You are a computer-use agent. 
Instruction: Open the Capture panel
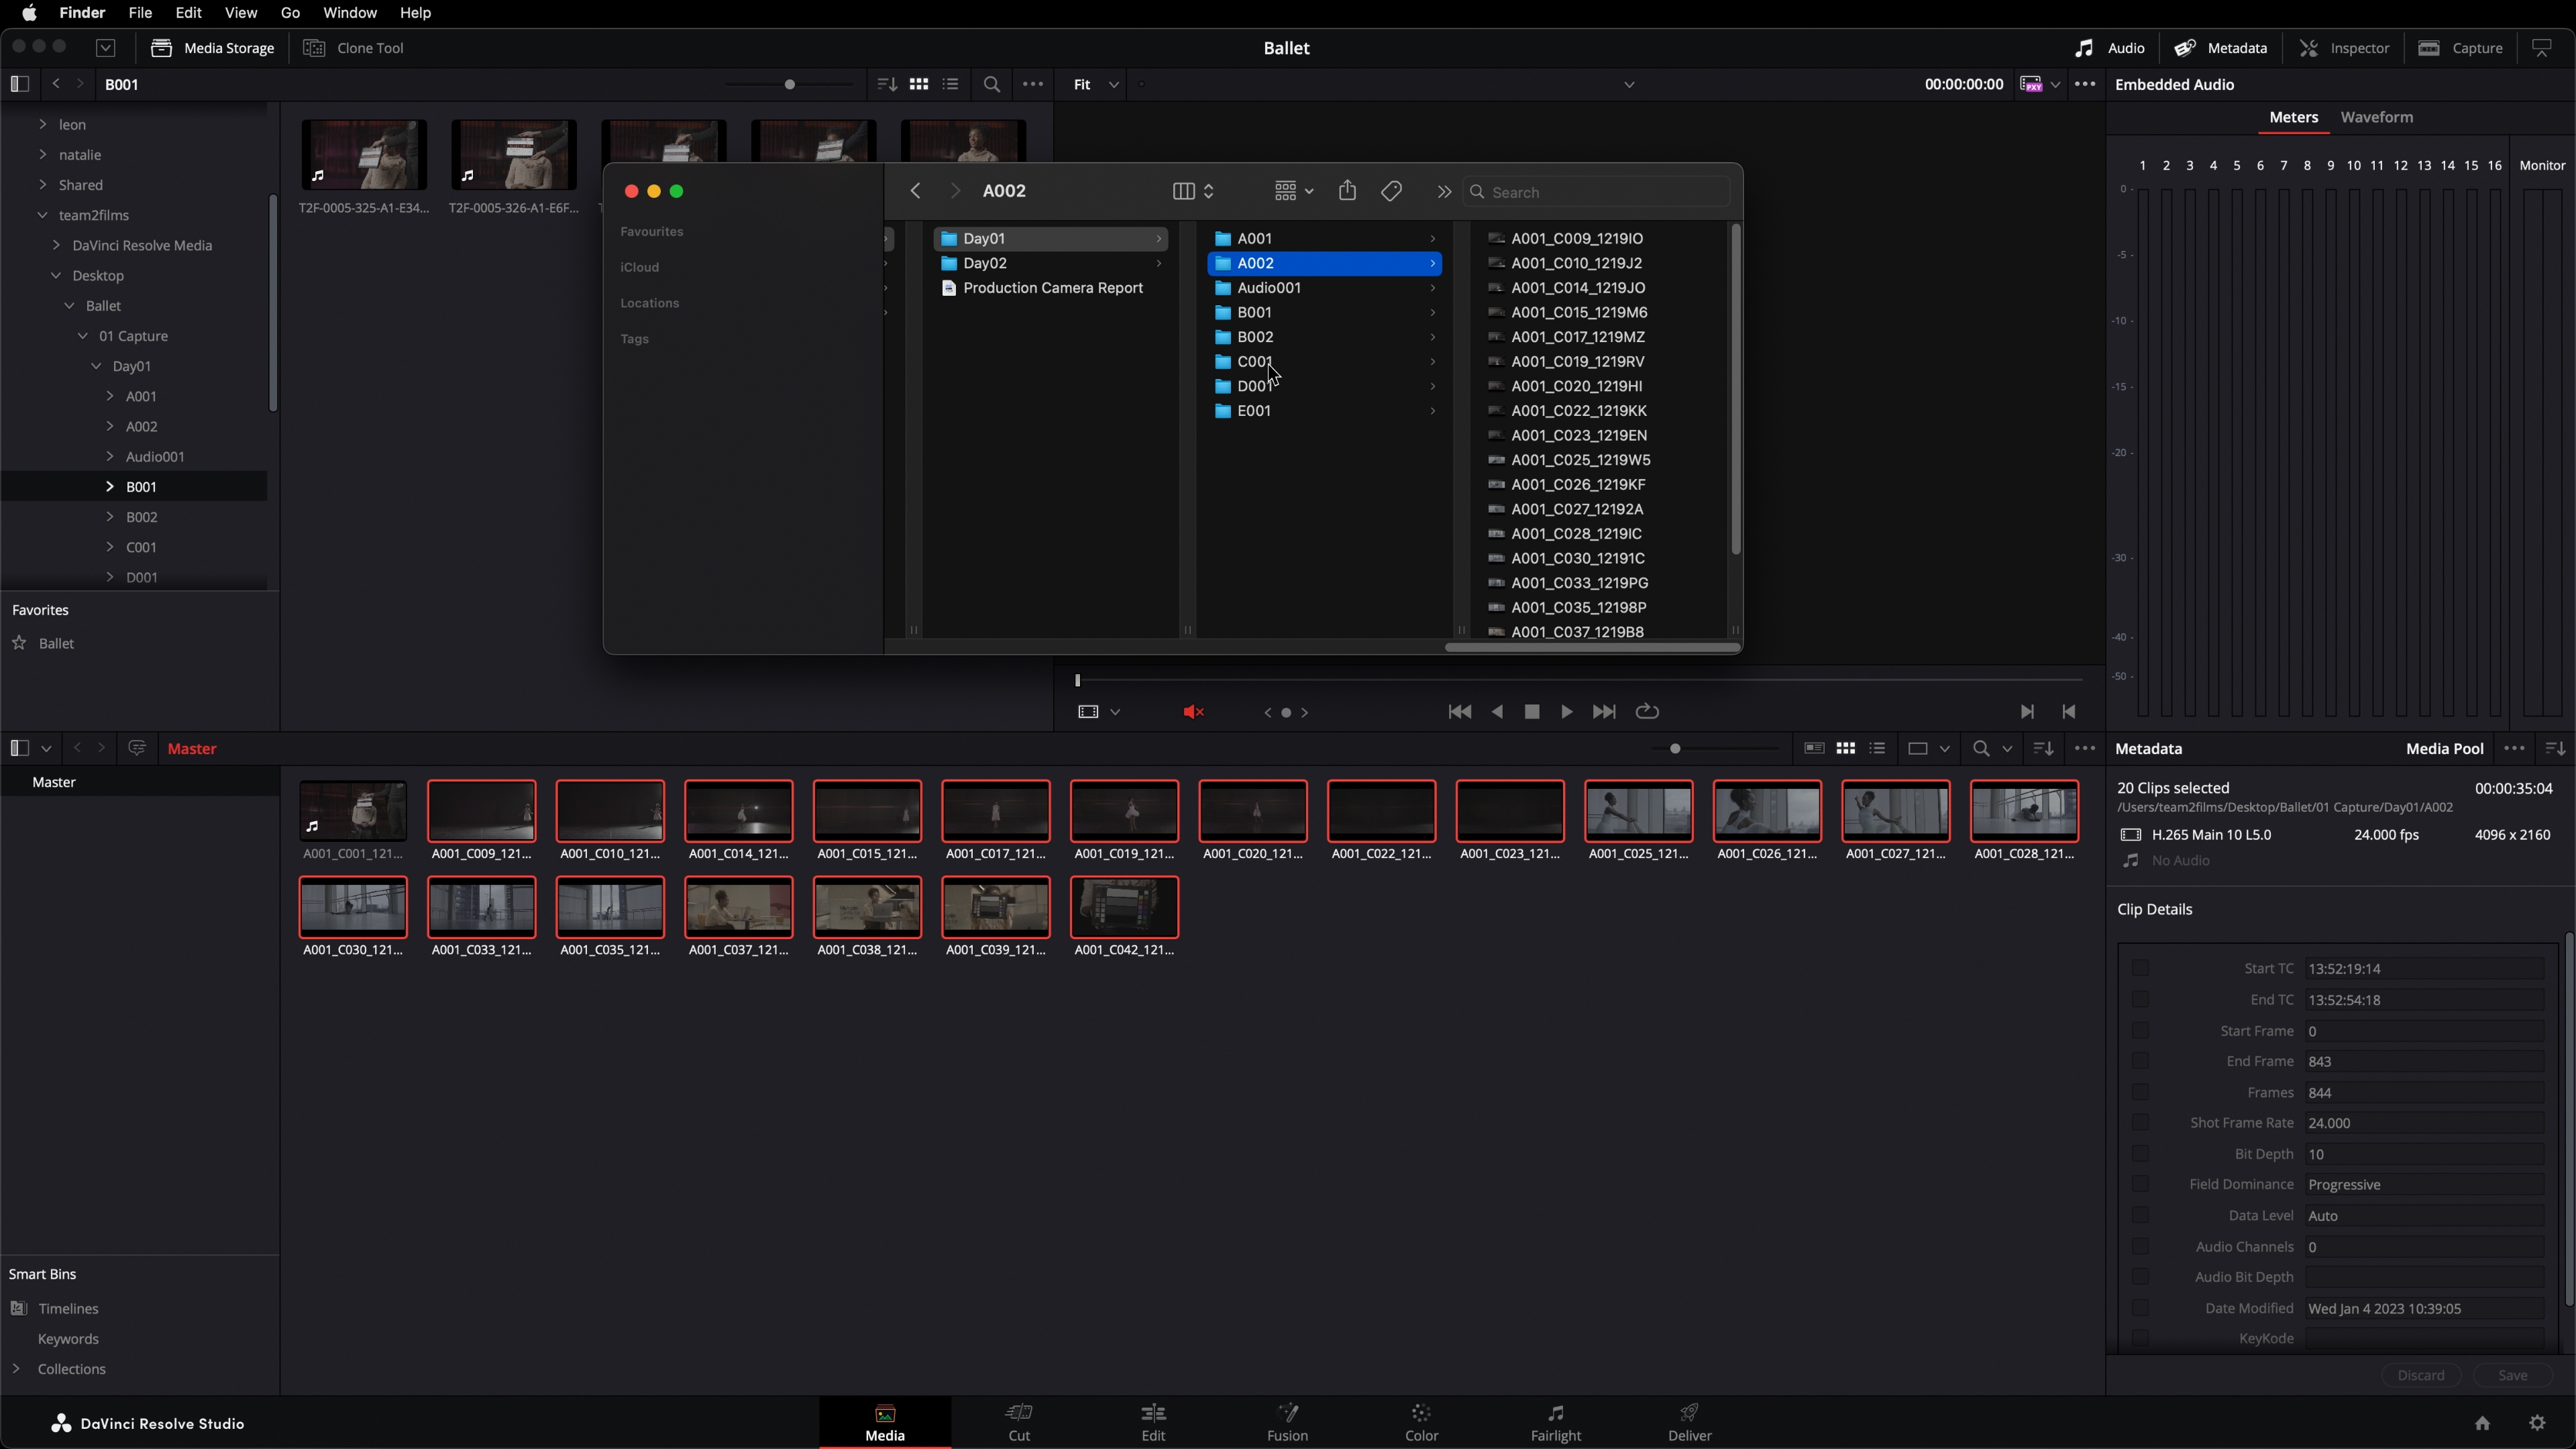tap(2460, 48)
